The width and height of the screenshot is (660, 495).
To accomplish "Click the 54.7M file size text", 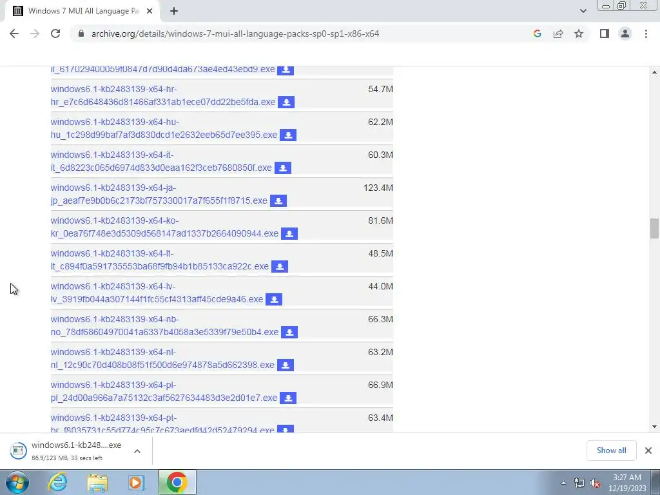I will [x=380, y=89].
